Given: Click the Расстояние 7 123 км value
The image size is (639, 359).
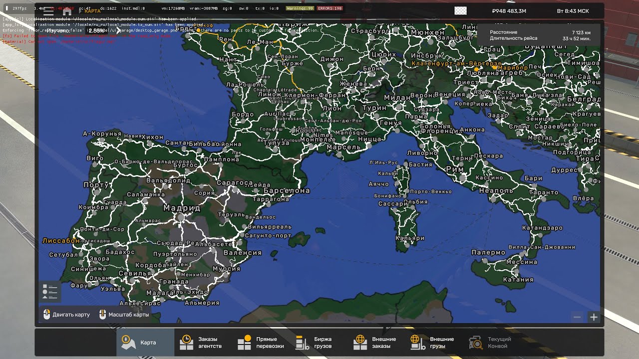Looking at the screenshot, I should coord(581,32).
